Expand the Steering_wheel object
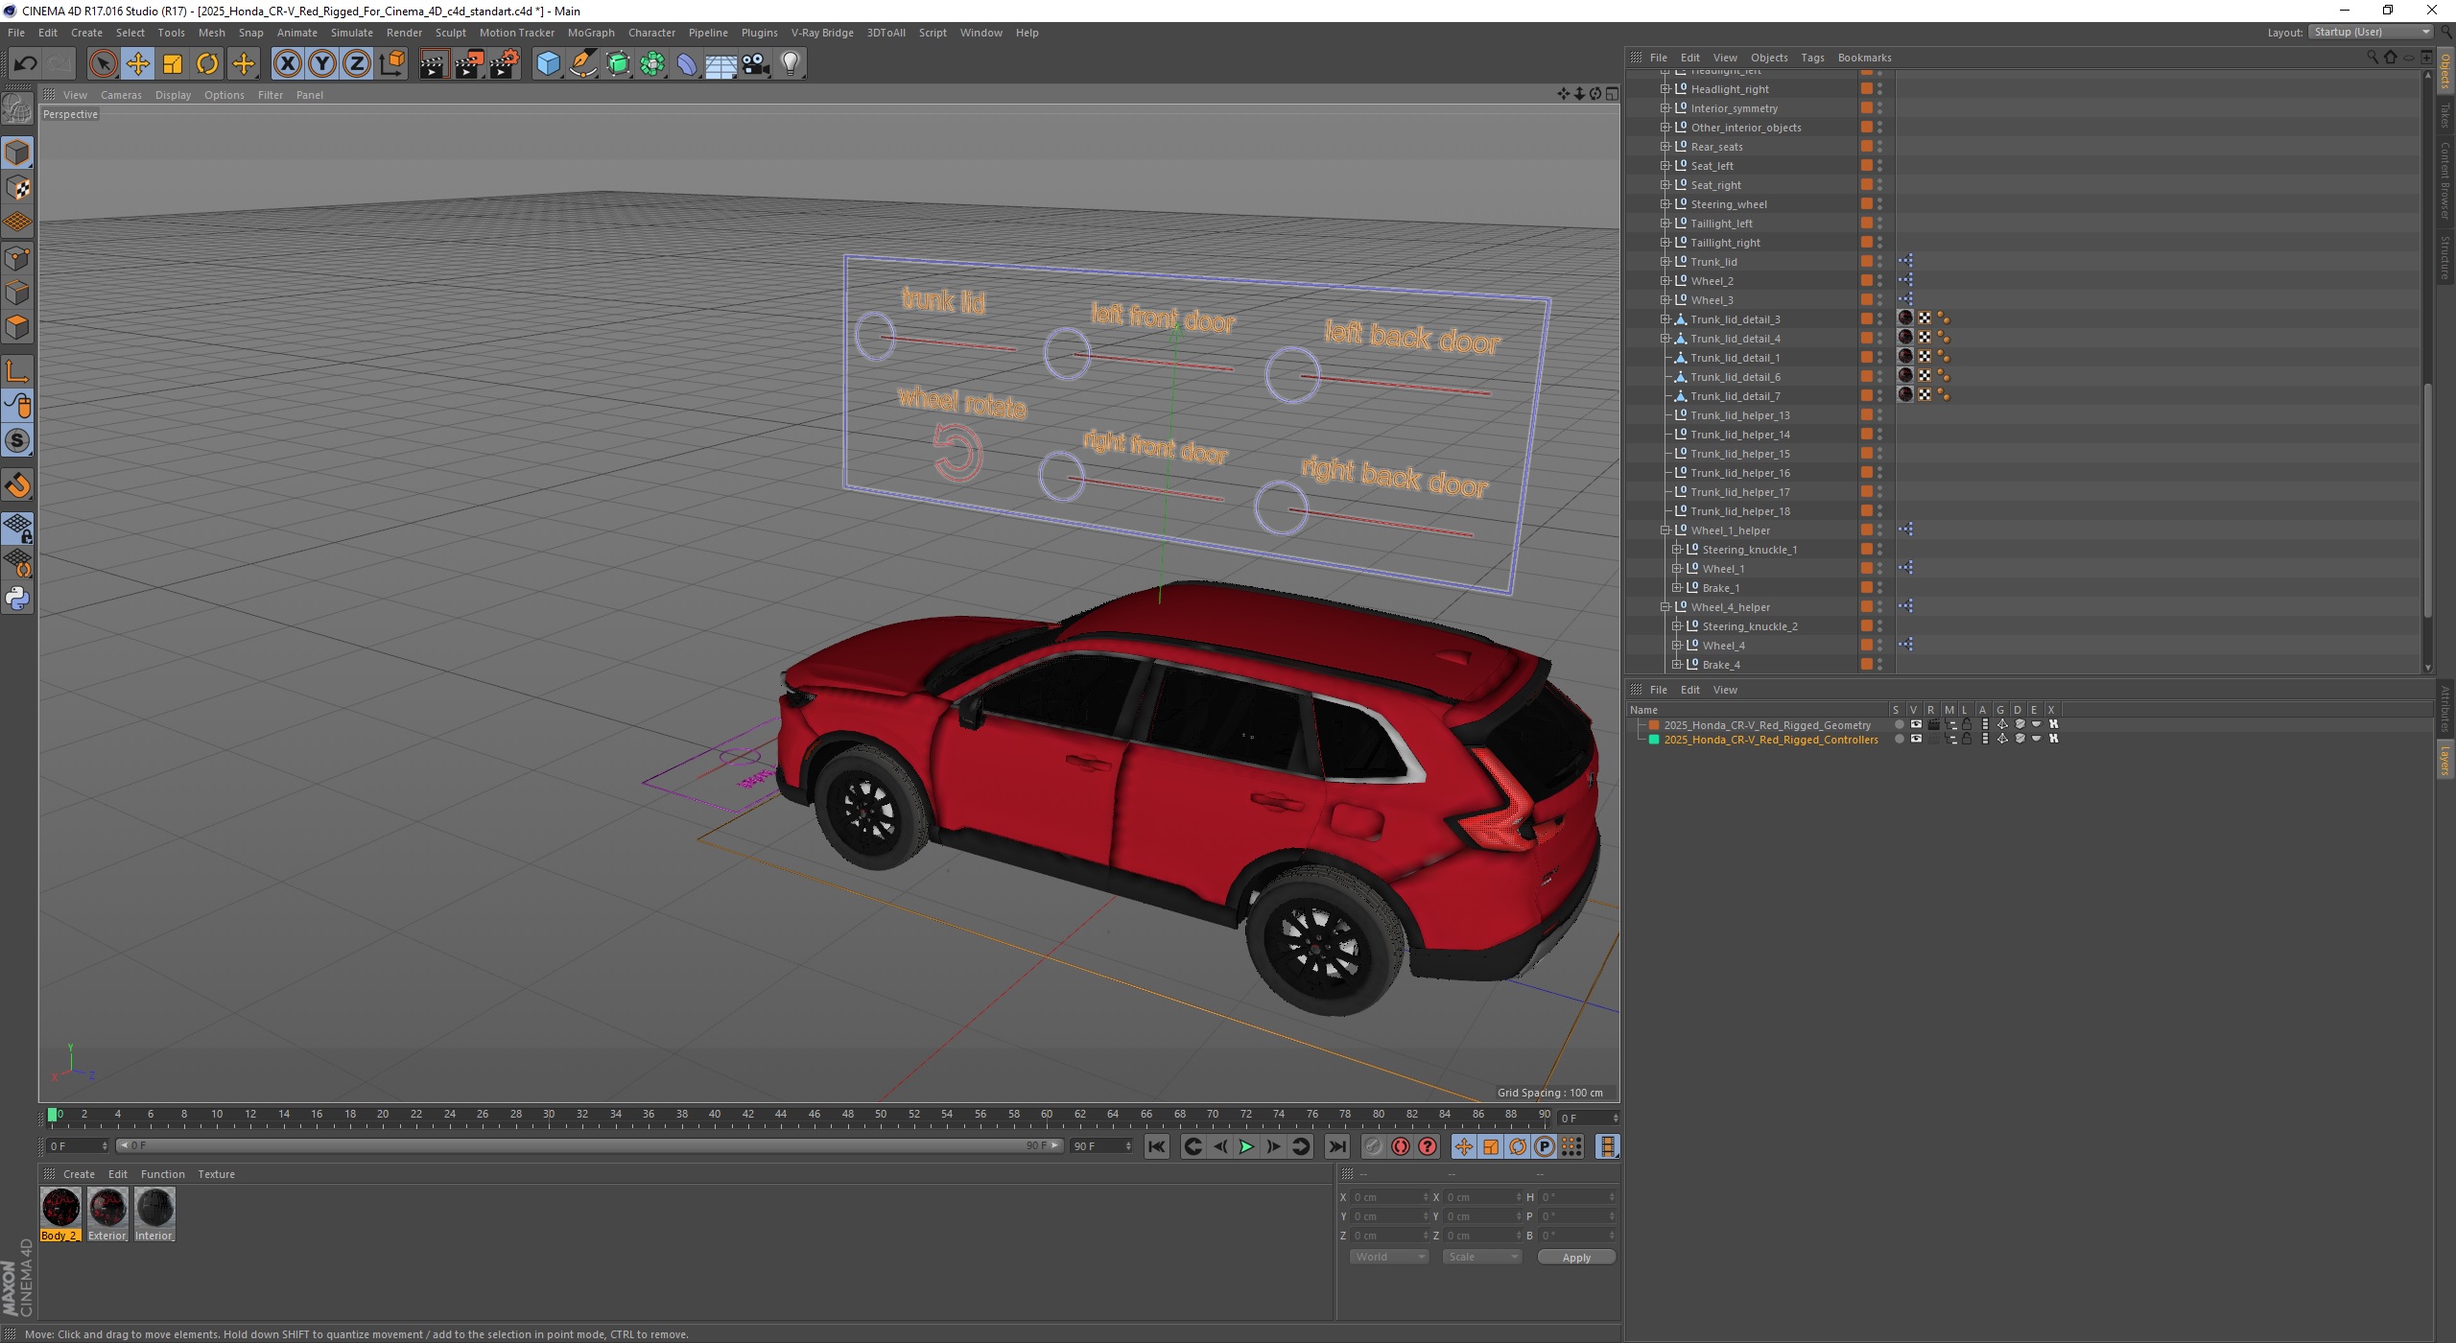The image size is (2456, 1343). click(1666, 204)
